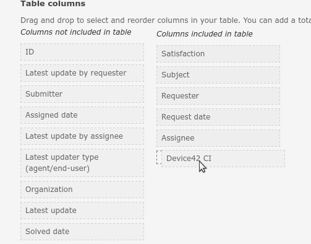Select the Solved date column item
The height and width of the screenshot is (244, 311).
[x=82, y=232]
